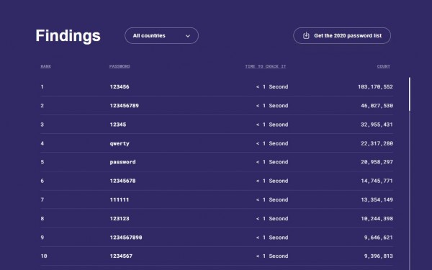The height and width of the screenshot is (270, 432).
Task: Sort by the Rank column header
Action: point(46,66)
